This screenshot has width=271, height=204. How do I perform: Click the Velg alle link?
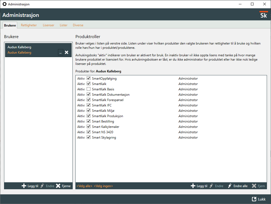coord(84,186)
